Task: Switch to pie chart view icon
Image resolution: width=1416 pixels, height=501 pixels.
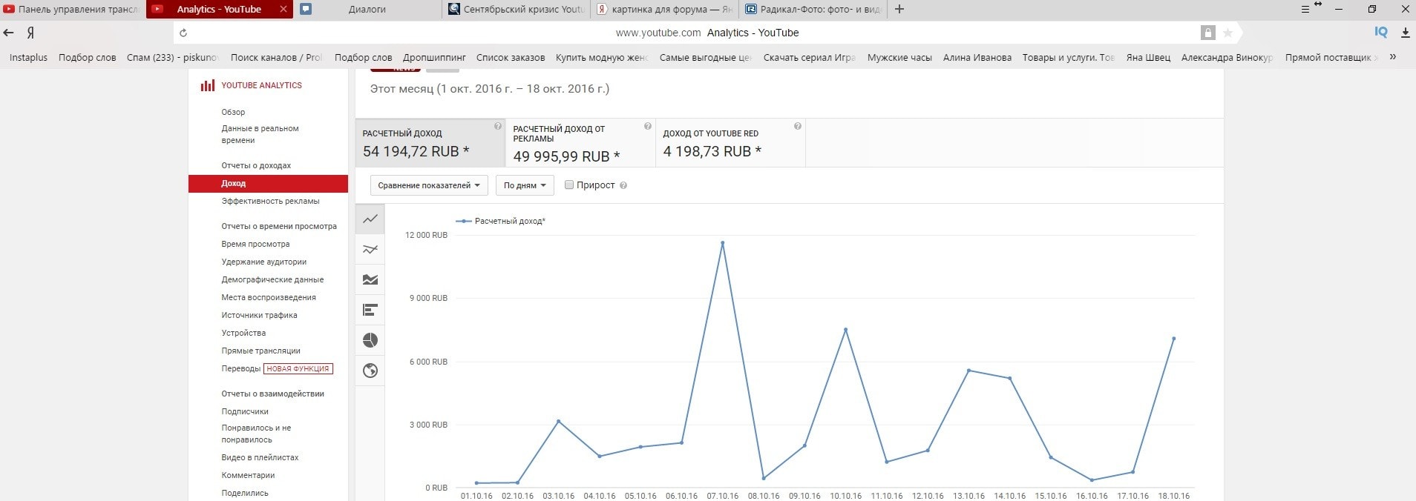Action: (x=370, y=340)
